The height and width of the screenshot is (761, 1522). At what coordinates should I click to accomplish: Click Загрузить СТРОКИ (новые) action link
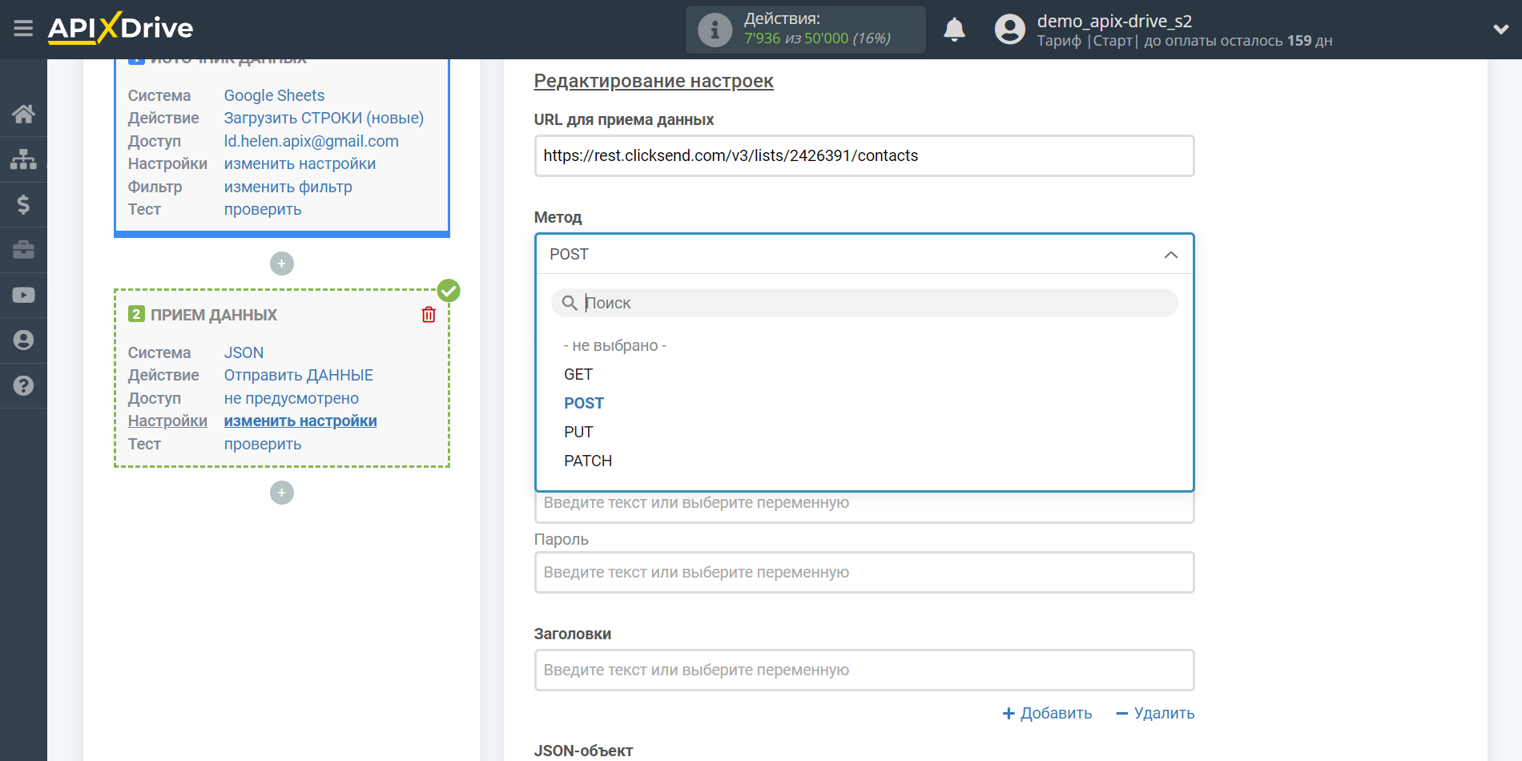[324, 118]
